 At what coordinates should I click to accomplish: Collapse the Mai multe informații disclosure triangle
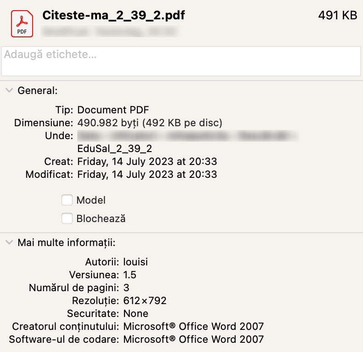[x=9, y=242]
